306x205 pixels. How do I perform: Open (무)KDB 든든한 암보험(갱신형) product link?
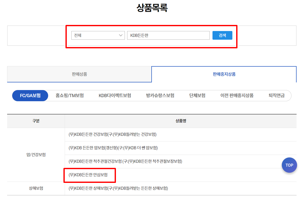(x=113, y=148)
